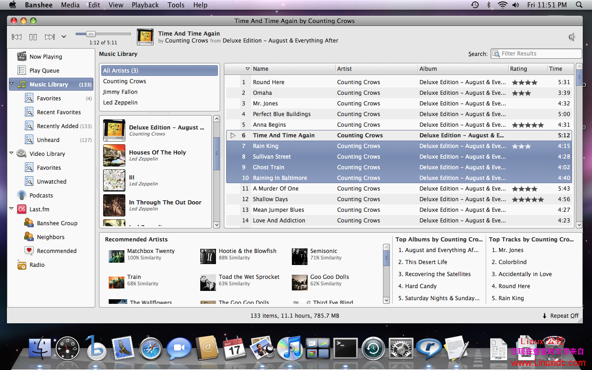Click the Bluetooth menu bar icon

pyautogui.click(x=489, y=5)
